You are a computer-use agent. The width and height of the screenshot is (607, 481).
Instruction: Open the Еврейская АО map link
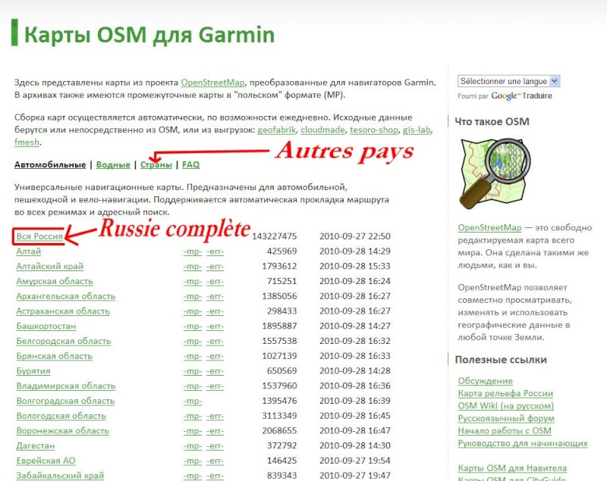point(46,461)
